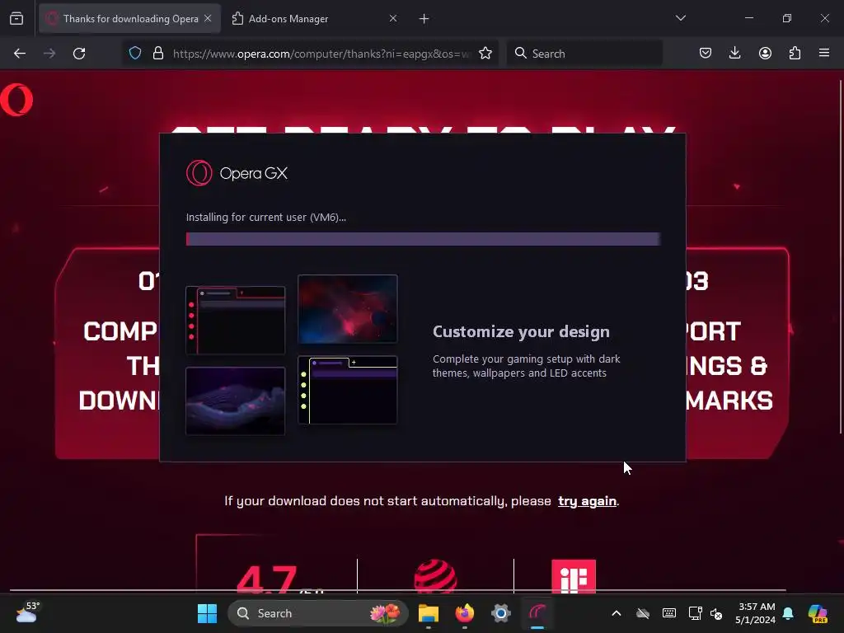Click the Firefox Search box
The width and height of the screenshot is (844, 633).
584,54
